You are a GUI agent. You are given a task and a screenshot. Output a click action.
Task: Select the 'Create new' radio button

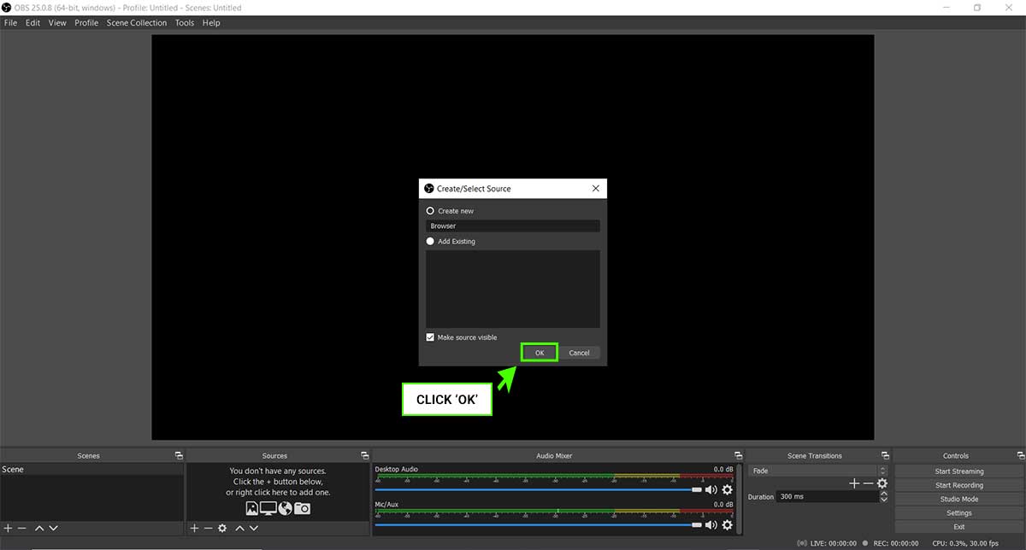(x=430, y=211)
